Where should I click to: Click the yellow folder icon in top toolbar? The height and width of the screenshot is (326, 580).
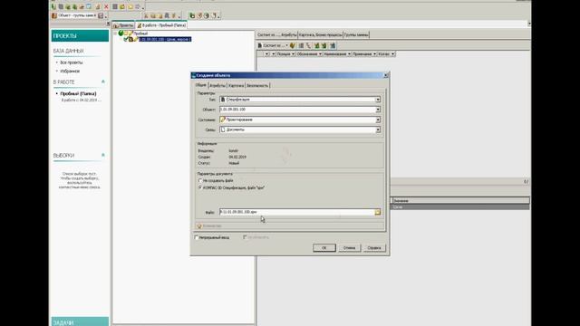130,6
